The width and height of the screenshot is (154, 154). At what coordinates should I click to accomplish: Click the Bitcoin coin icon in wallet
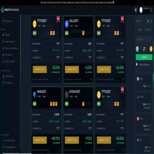click(151, 49)
